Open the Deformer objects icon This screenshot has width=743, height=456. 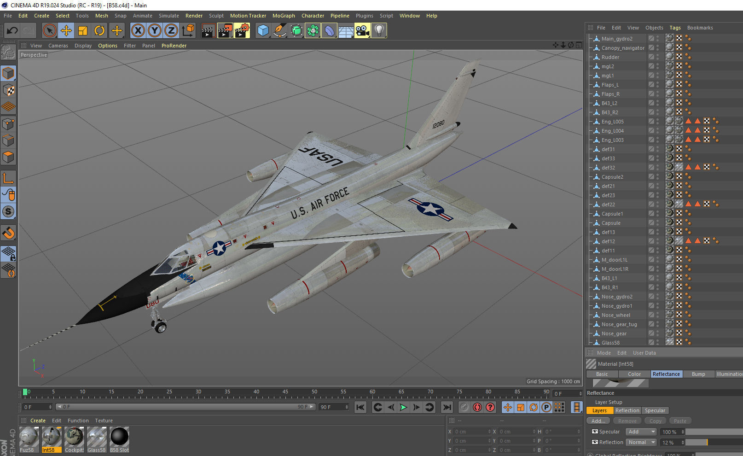(x=329, y=31)
